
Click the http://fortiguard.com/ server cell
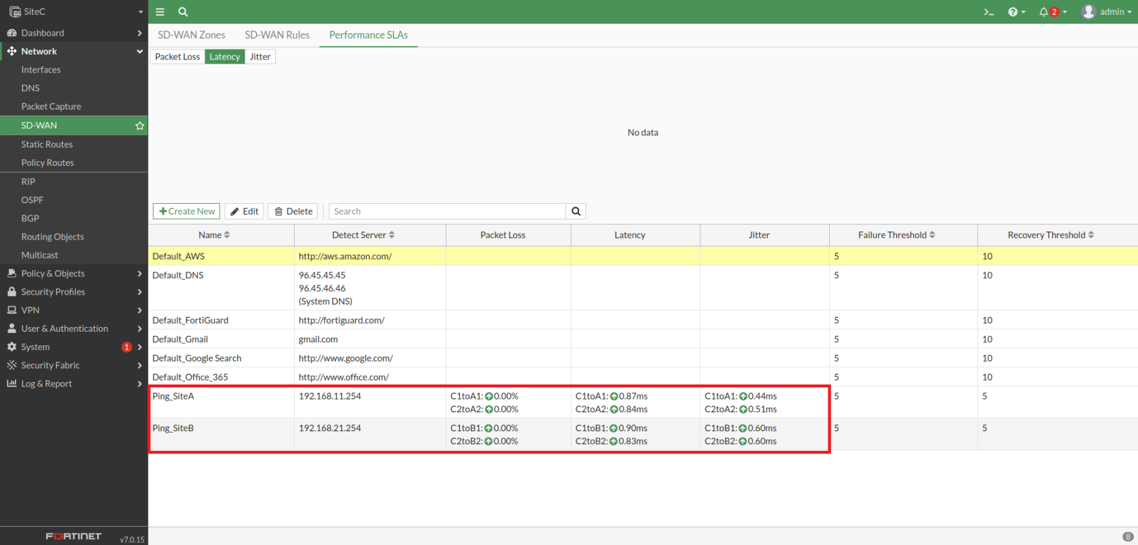click(x=341, y=320)
